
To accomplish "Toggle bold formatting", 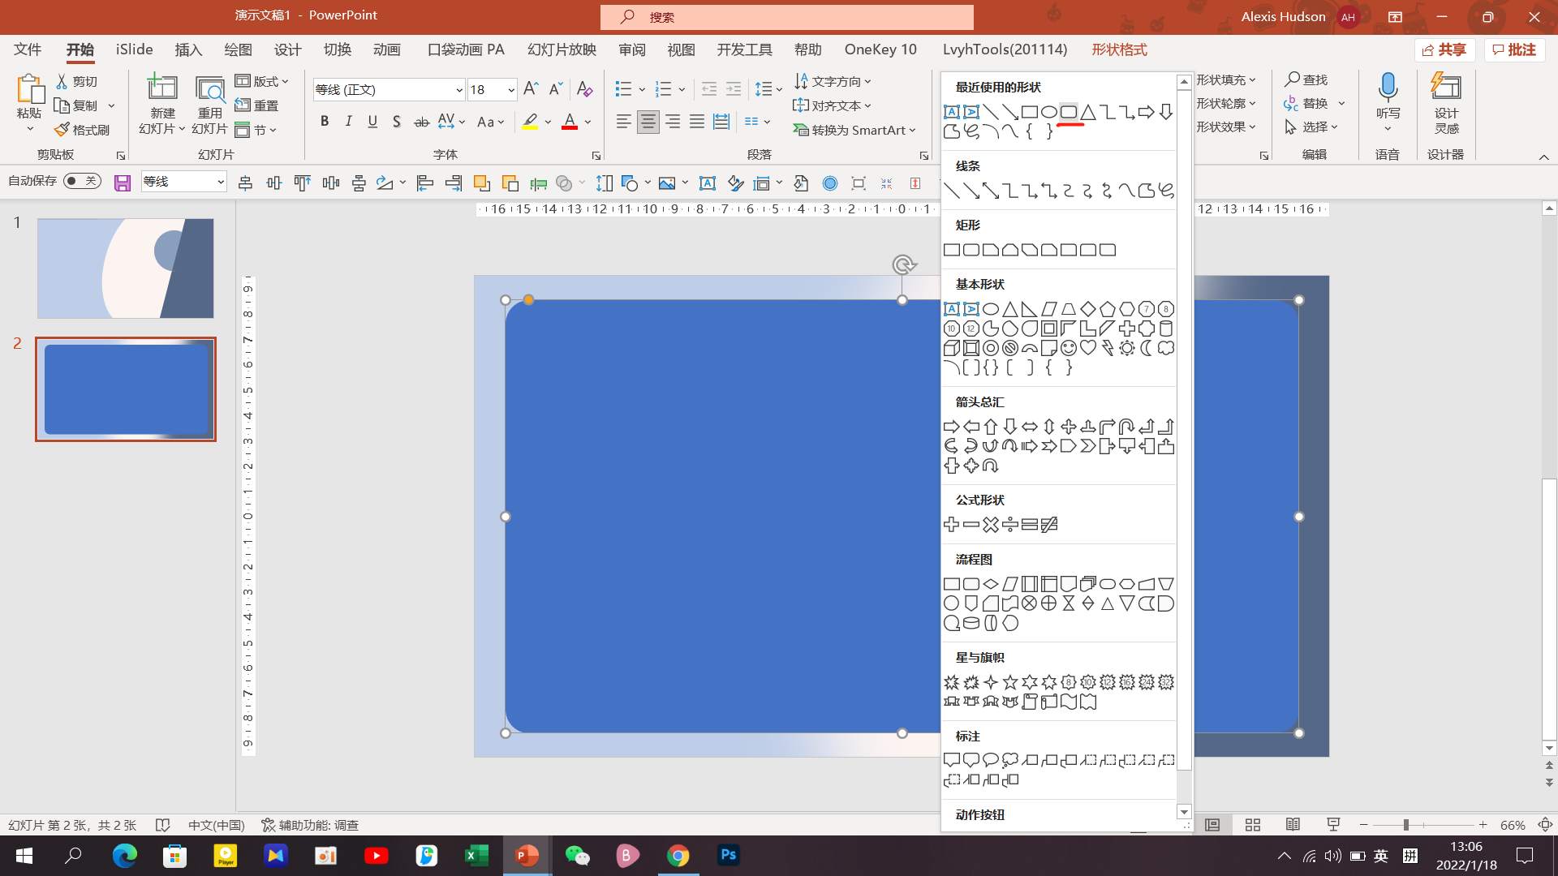I will point(325,122).
